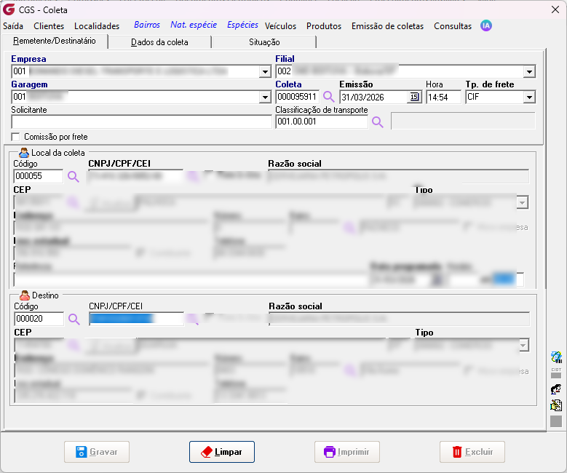
Task: Click the CIOT icon in right sidebar
Action: click(x=556, y=373)
